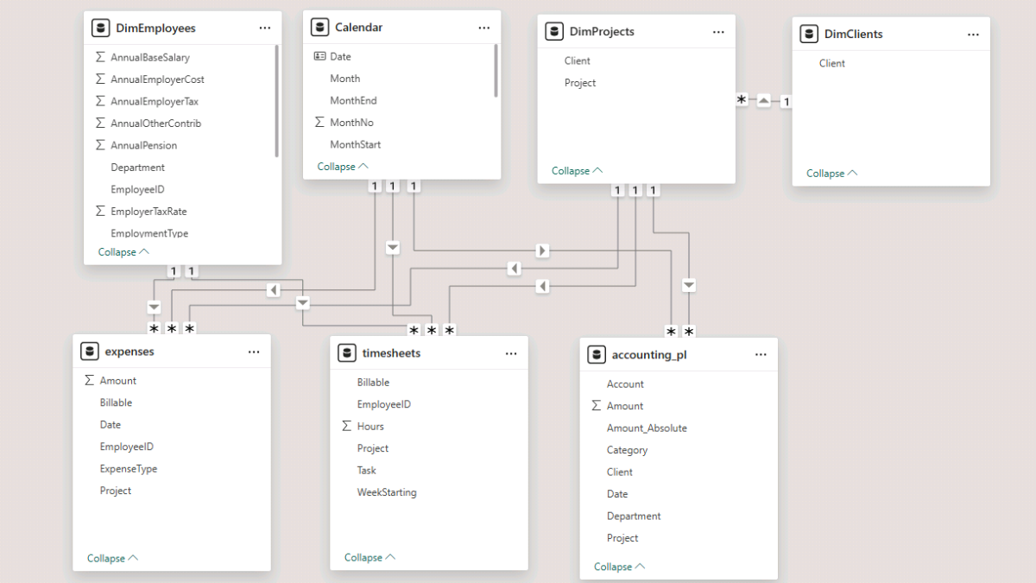The image size is (1036, 583).
Task: Click the expenses table header icon
Action: click(x=90, y=352)
